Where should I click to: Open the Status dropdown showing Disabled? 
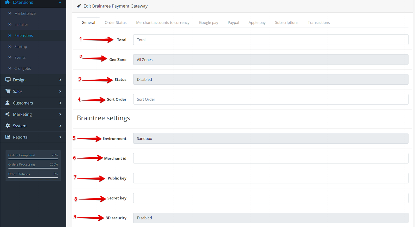(271, 79)
